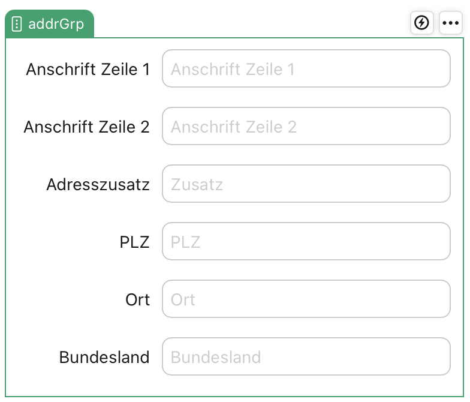Click empty space below the Bundesland row
Viewport: 470px width, 402px height.
[240, 385]
